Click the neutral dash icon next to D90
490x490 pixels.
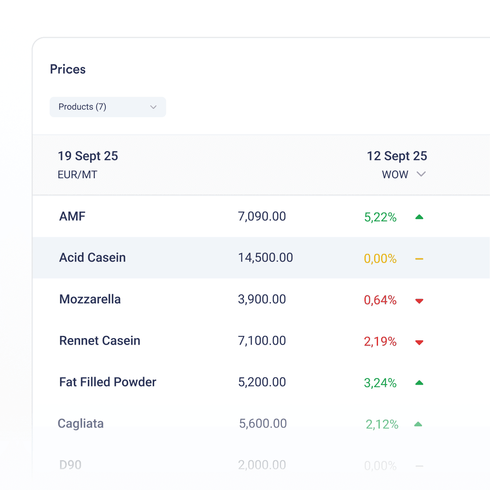(419, 465)
